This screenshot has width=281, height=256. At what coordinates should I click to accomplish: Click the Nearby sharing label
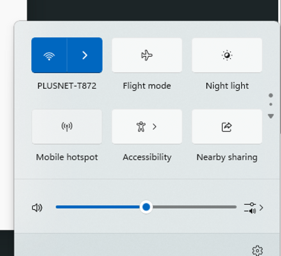point(227,157)
